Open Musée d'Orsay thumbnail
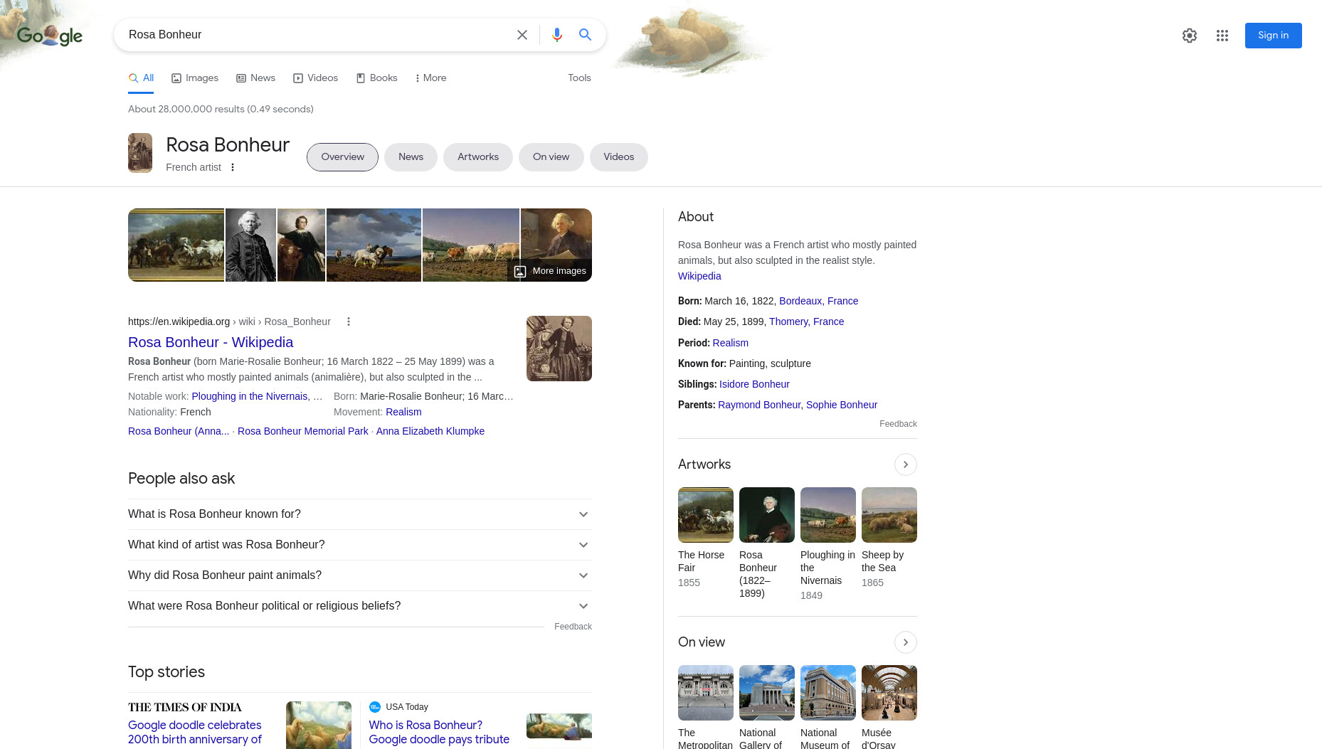 pos(889,693)
